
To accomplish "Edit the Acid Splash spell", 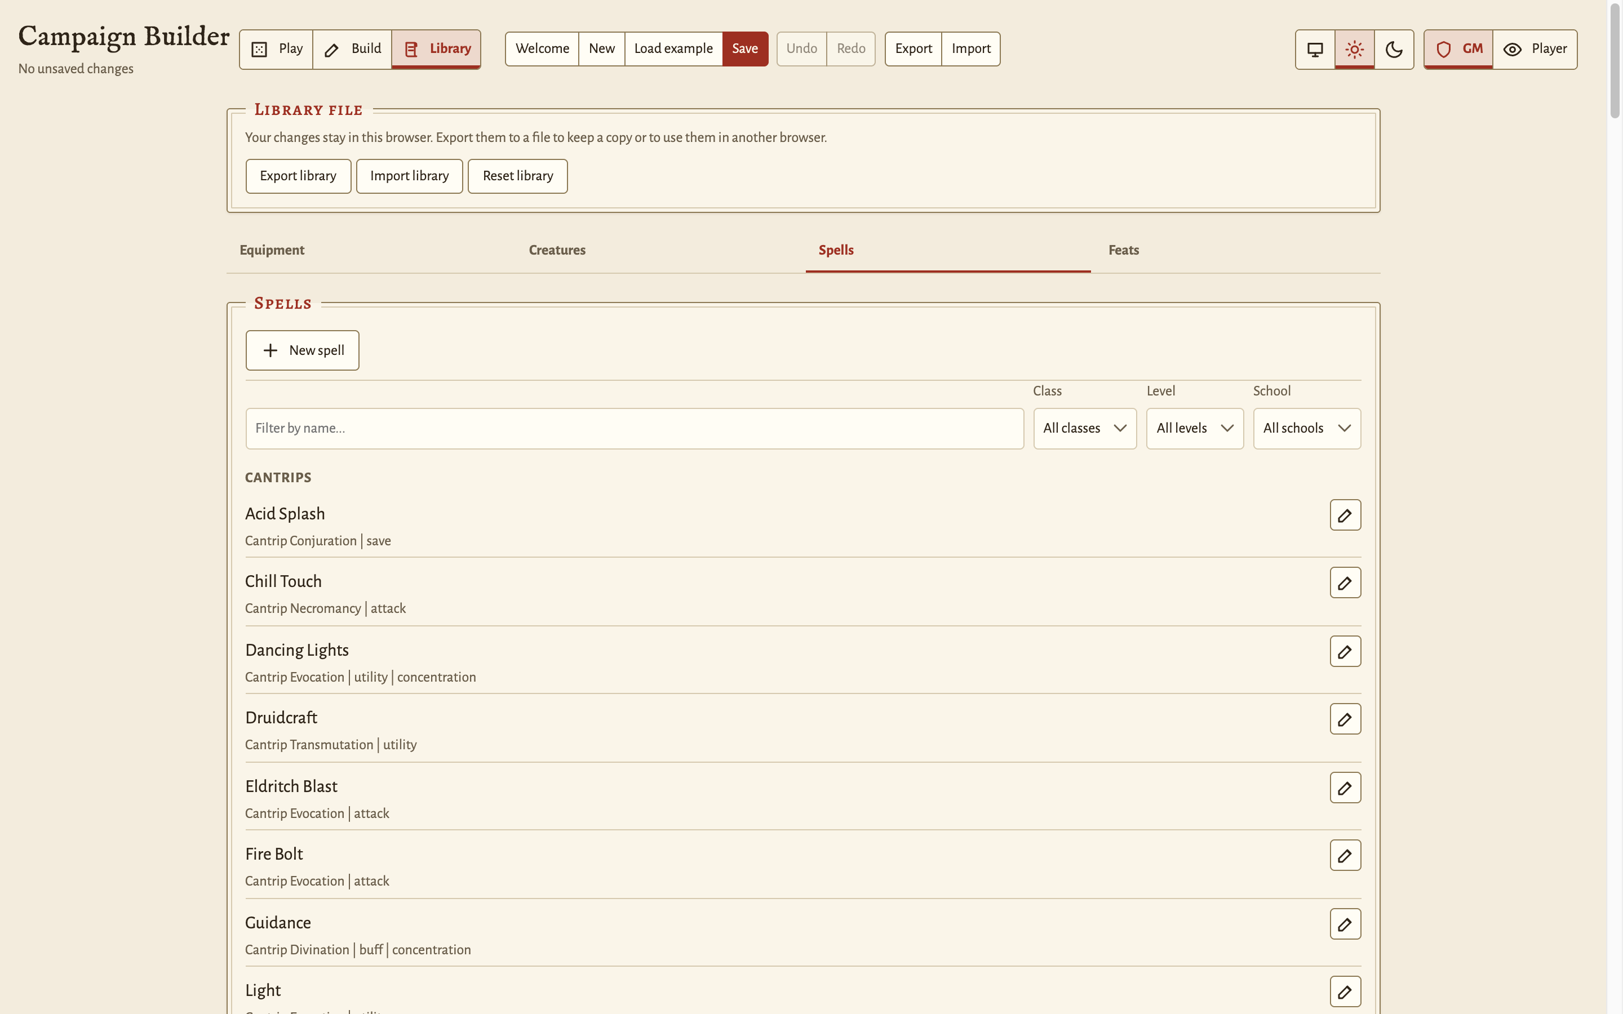I will click(x=1345, y=515).
